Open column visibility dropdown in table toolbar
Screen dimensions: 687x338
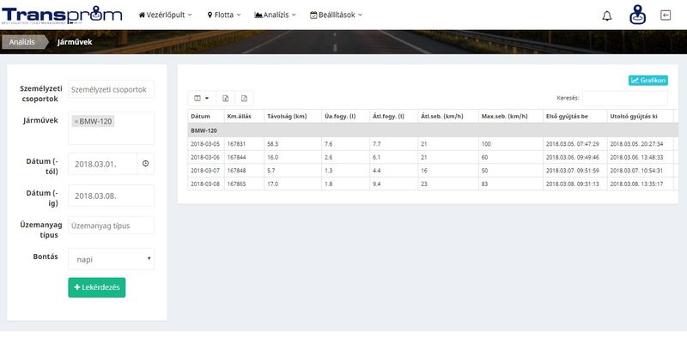click(x=202, y=99)
